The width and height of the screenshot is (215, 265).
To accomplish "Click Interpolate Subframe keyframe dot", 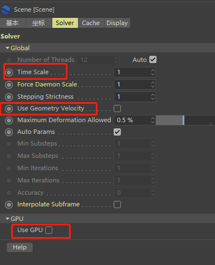I will coord(9,205).
